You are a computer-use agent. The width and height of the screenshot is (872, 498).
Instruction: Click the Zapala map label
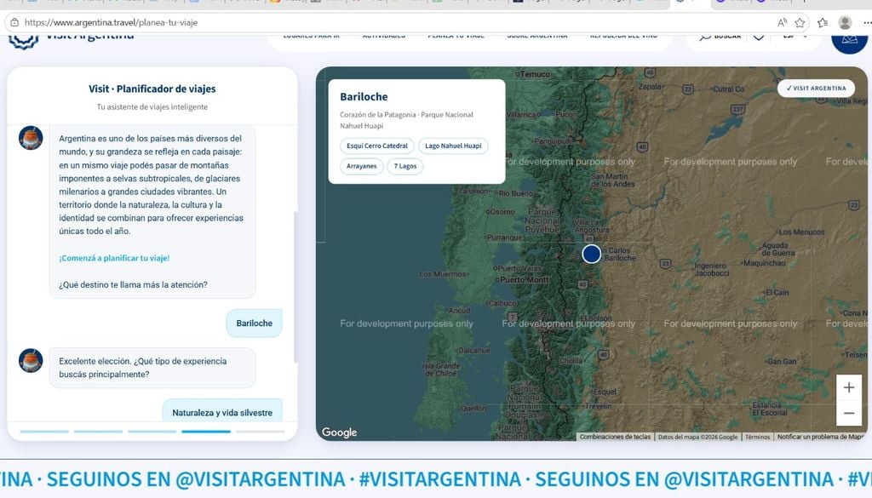coord(650,87)
